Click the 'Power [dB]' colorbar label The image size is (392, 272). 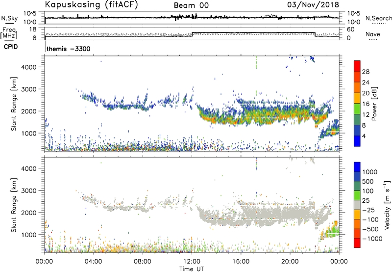[374, 104]
